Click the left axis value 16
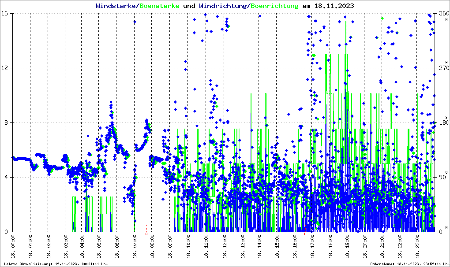The image size is (450, 267). (6, 14)
